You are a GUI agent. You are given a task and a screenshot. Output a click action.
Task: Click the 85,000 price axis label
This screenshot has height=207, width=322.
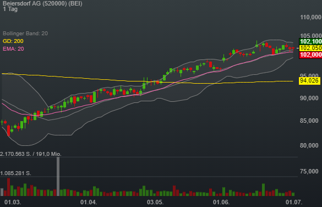(x=309, y=121)
